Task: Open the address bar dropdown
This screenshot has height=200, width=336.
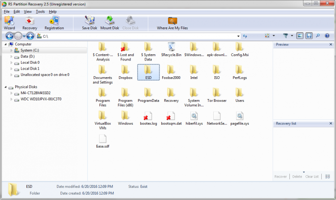Action: pos(238,36)
